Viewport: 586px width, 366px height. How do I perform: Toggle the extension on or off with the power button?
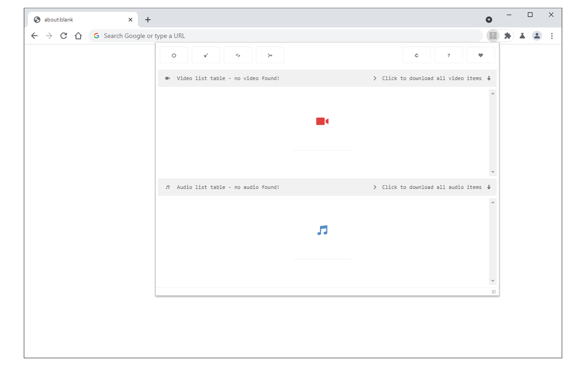pyautogui.click(x=174, y=54)
